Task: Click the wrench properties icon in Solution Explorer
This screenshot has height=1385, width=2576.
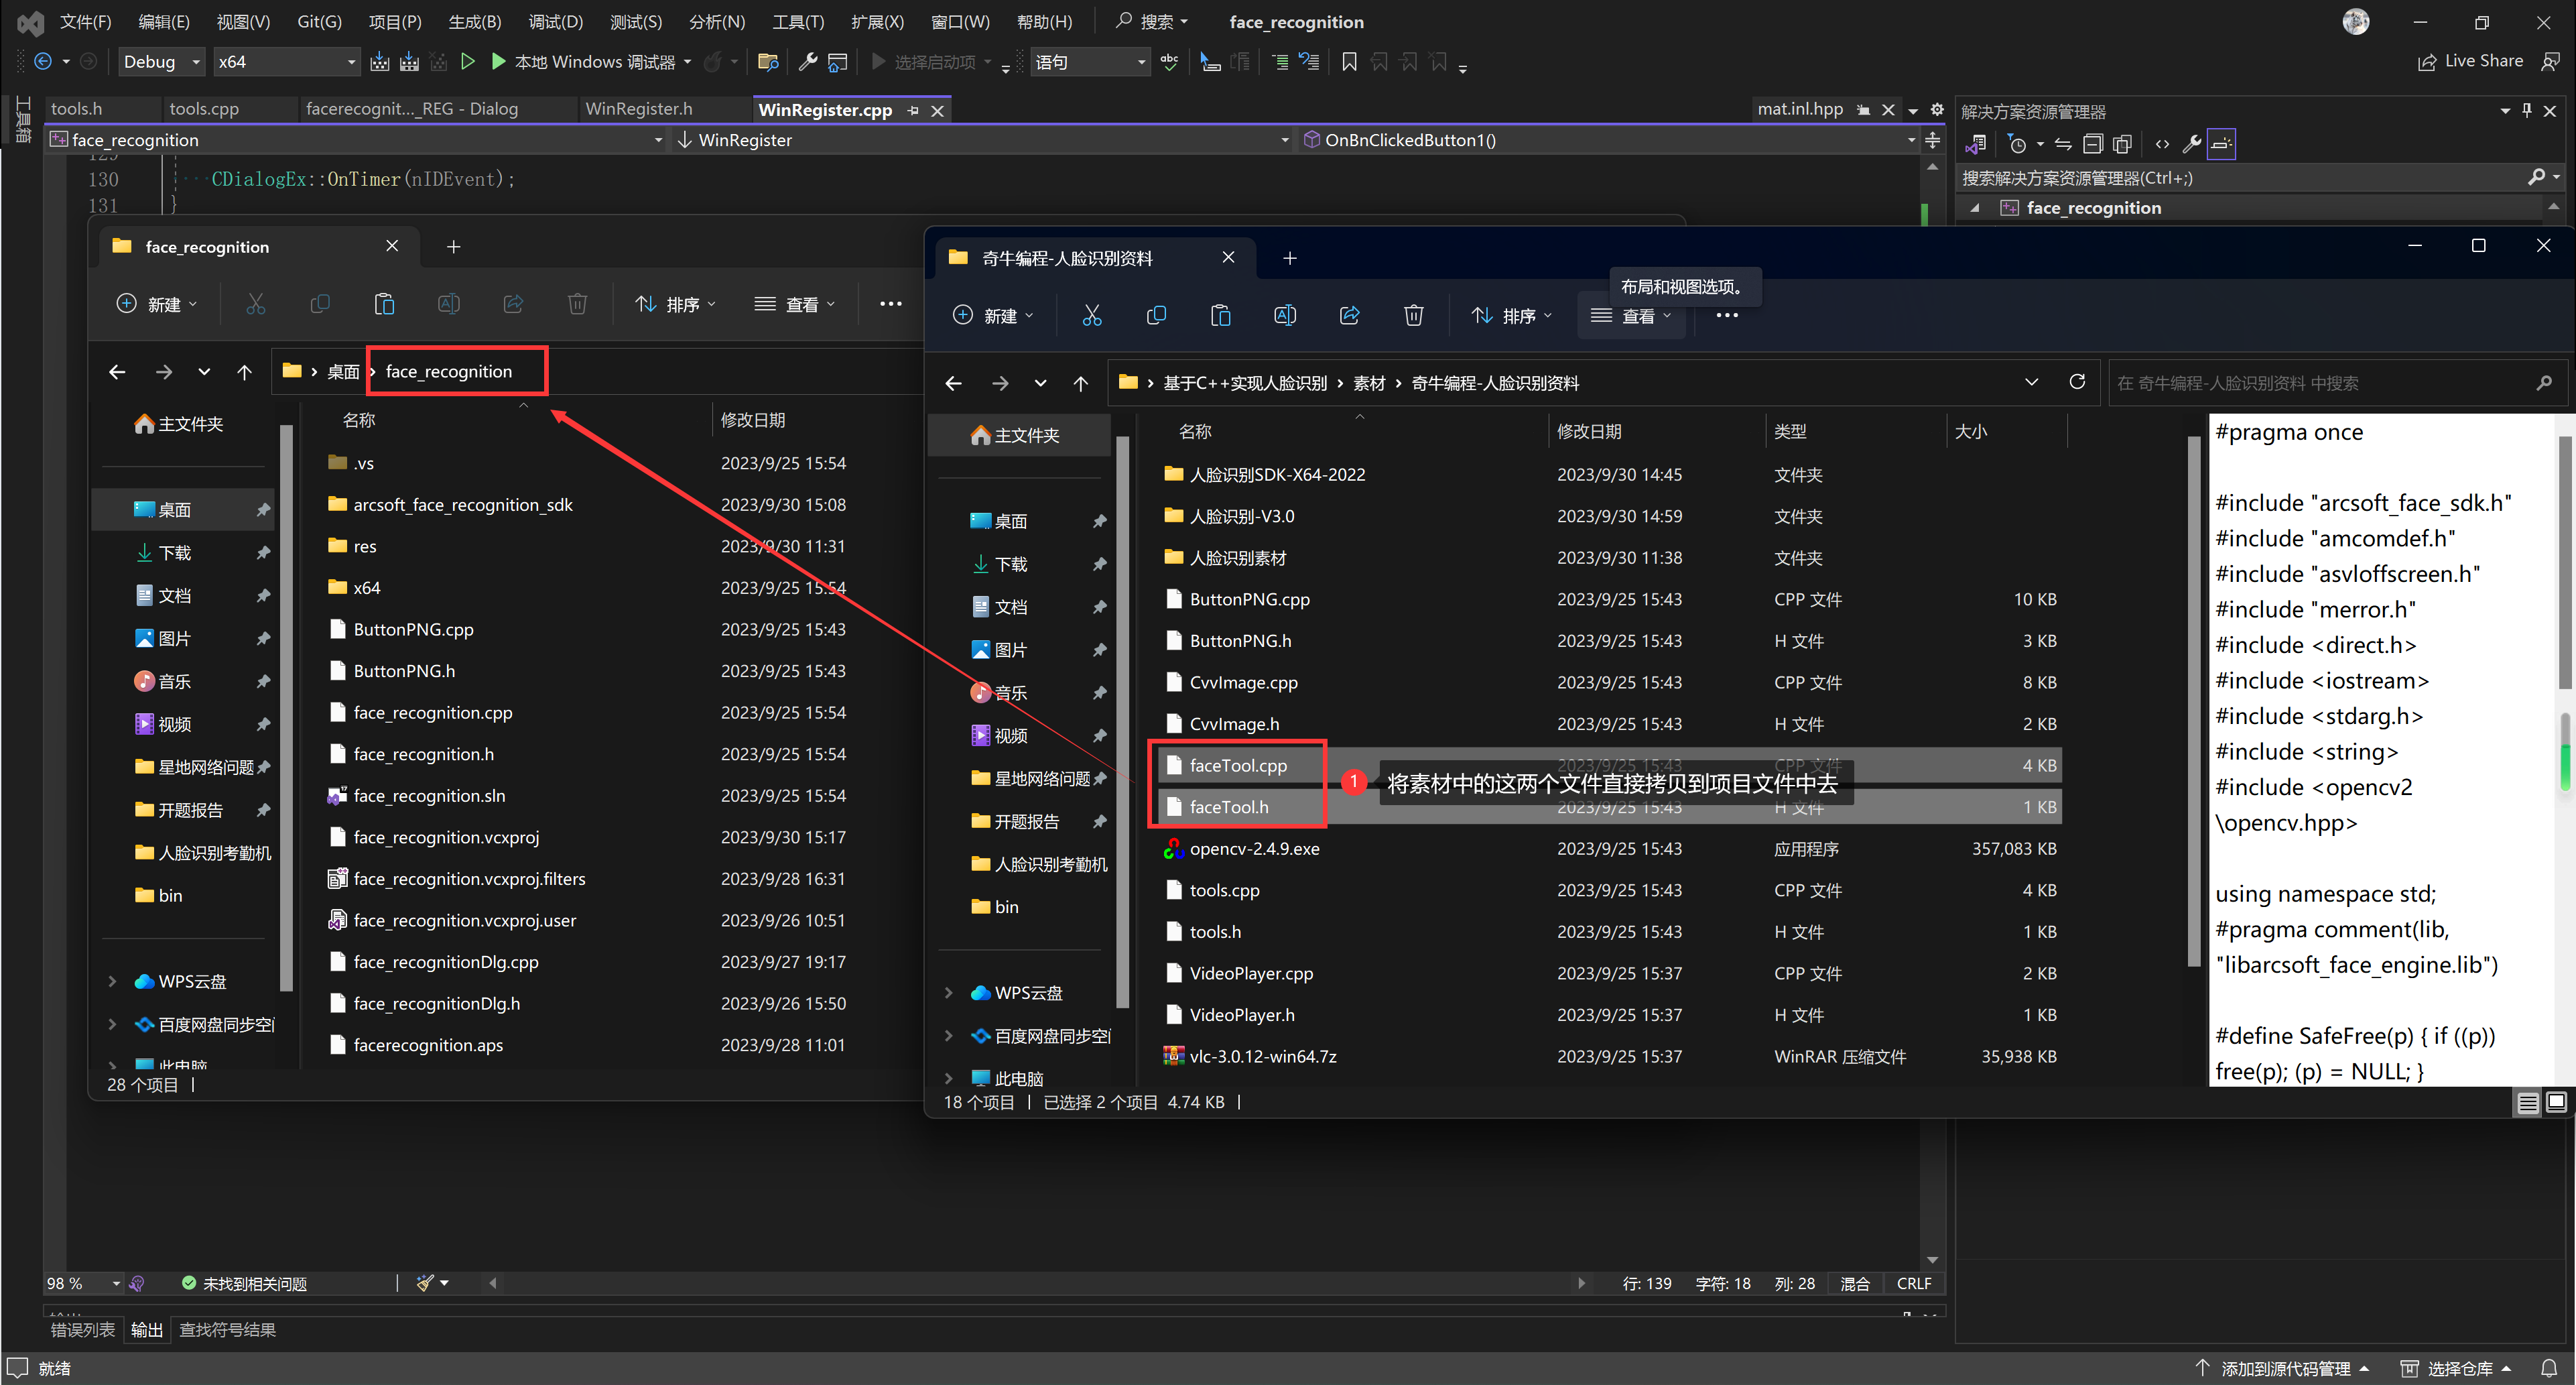Action: pyautogui.click(x=2191, y=144)
